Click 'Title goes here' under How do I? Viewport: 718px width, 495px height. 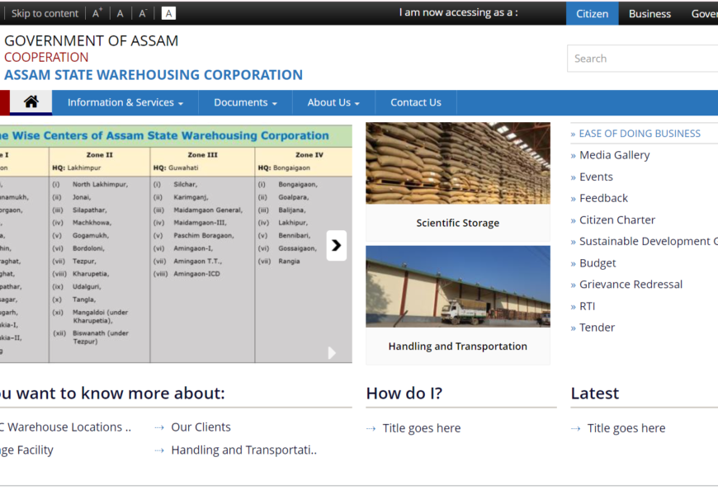click(x=421, y=428)
